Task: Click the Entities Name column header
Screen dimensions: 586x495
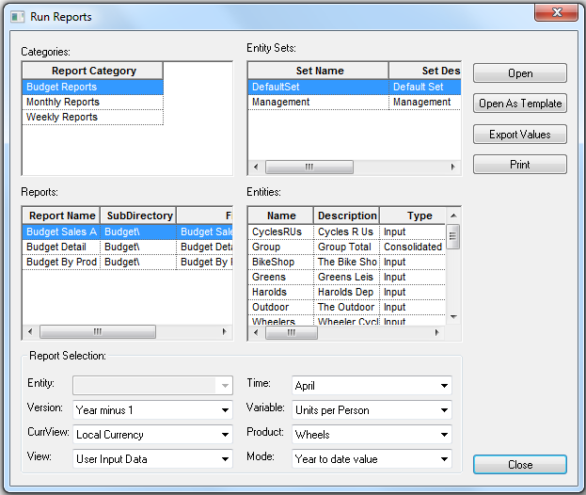Action: coord(281,216)
